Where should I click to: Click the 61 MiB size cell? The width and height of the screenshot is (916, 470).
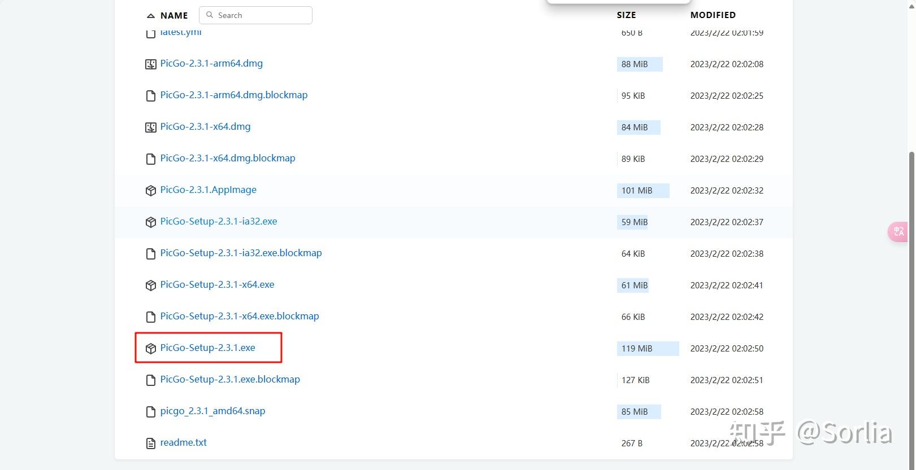tap(633, 285)
